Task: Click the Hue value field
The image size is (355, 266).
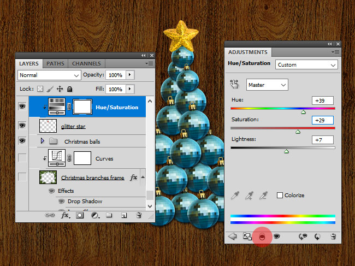Action: 323,101
